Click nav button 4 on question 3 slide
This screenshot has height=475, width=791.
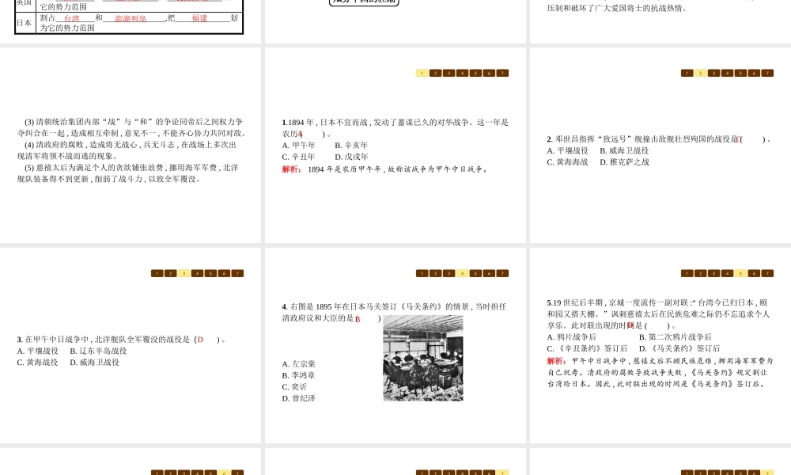coord(197,274)
